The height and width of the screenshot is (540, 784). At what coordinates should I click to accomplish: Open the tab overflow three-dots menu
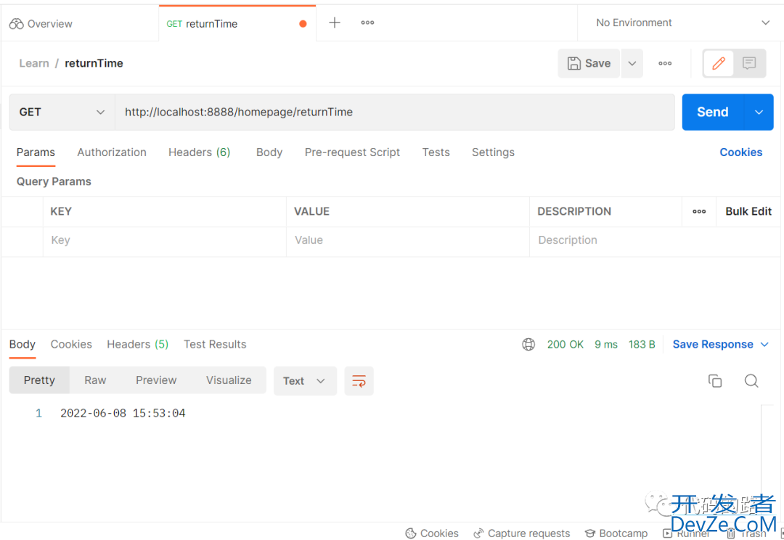point(368,23)
